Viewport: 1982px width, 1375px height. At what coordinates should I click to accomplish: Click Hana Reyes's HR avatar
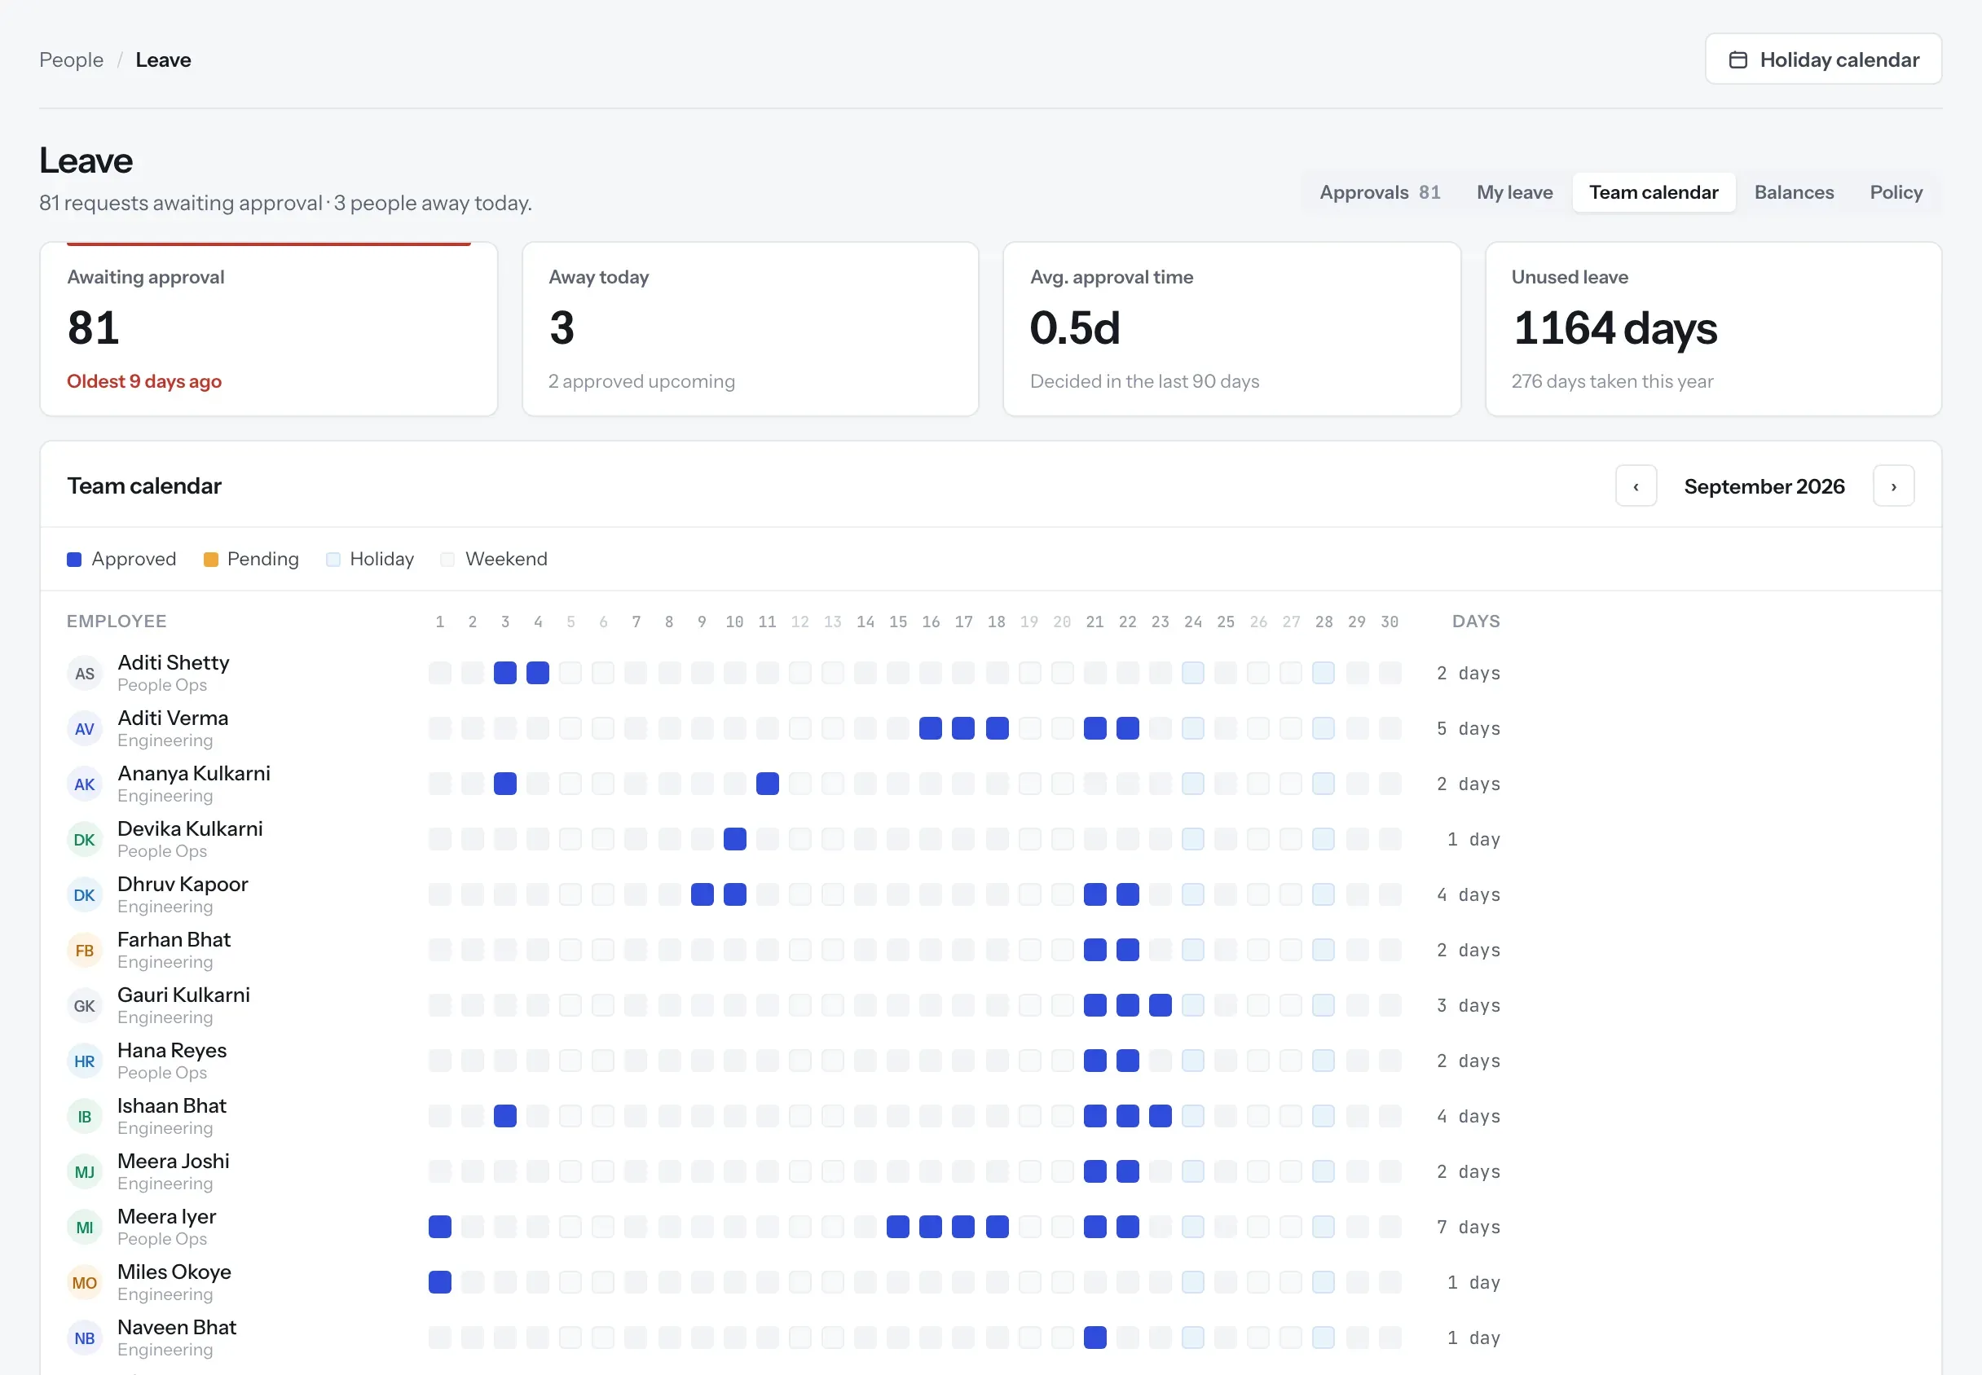(85, 1061)
